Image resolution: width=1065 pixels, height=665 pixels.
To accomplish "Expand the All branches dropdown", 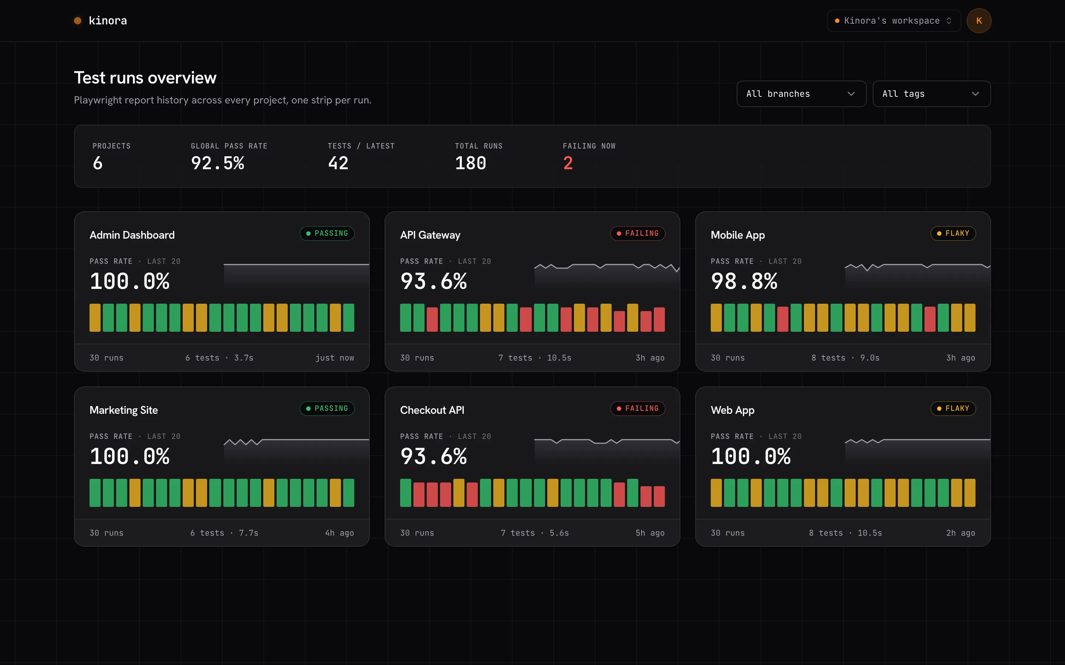I will click(801, 94).
